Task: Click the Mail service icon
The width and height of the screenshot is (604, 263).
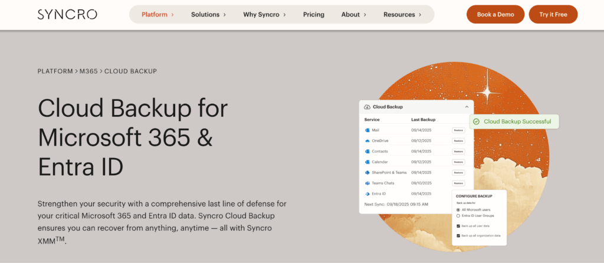Action: click(x=367, y=130)
